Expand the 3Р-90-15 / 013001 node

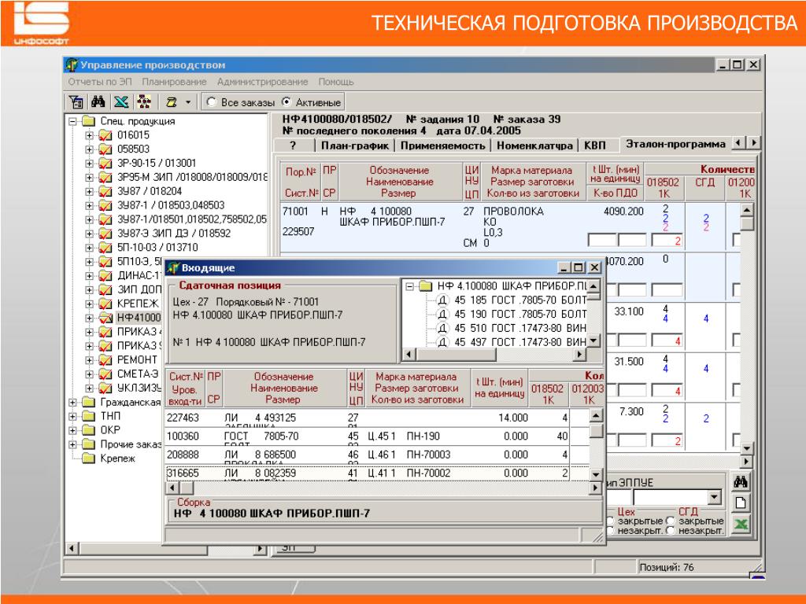coord(90,164)
